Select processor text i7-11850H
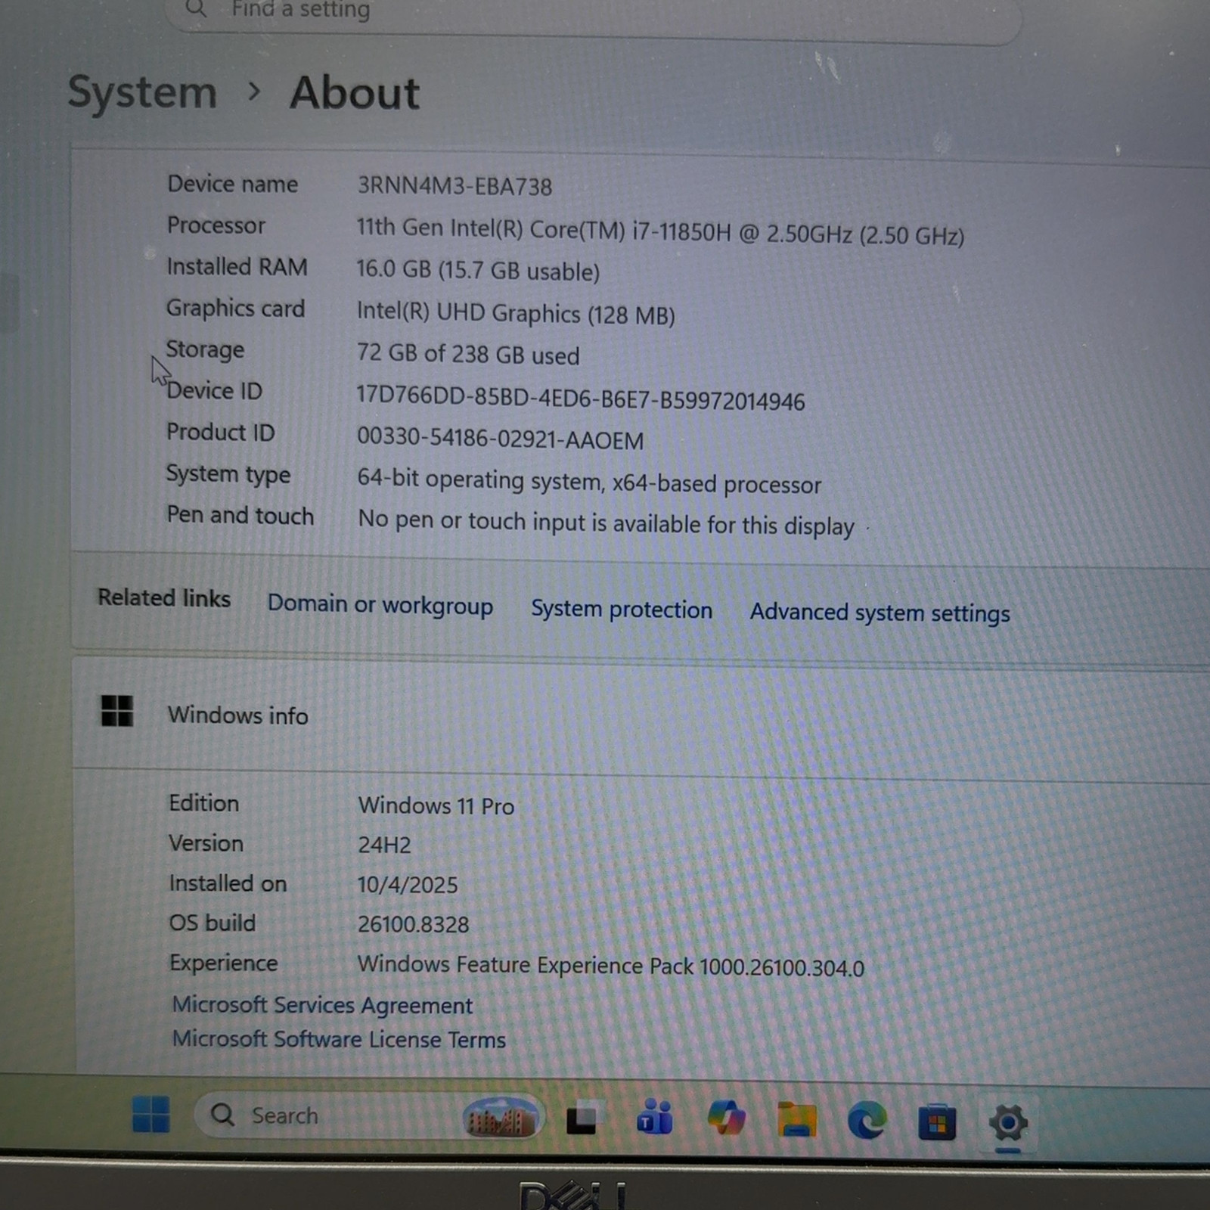Viewport: 1210px width, 1210px height. [x=682, y=231]
